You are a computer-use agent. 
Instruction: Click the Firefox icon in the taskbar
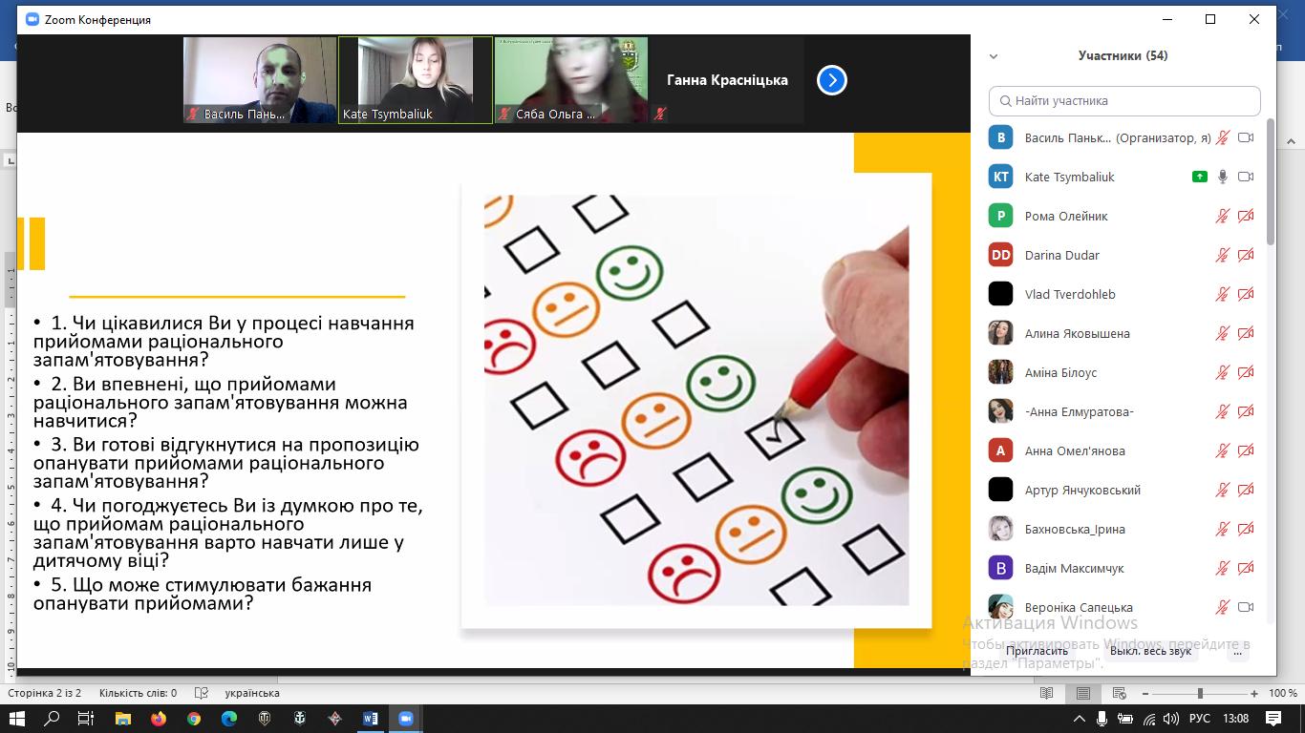coord(158,719)
